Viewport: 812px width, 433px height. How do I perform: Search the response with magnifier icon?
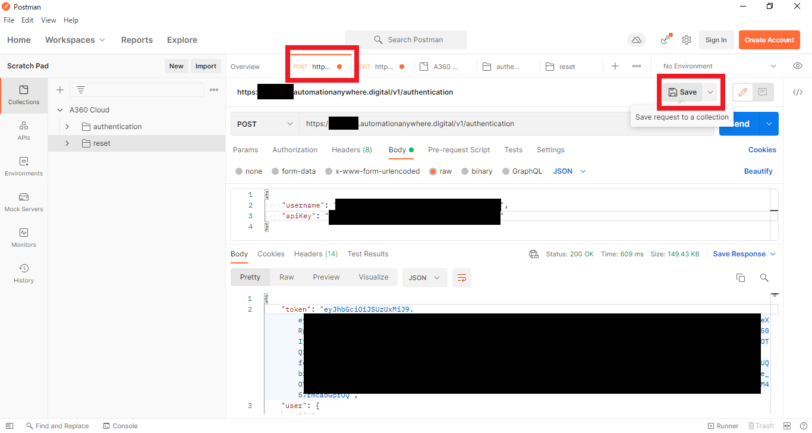click(764, 278)
